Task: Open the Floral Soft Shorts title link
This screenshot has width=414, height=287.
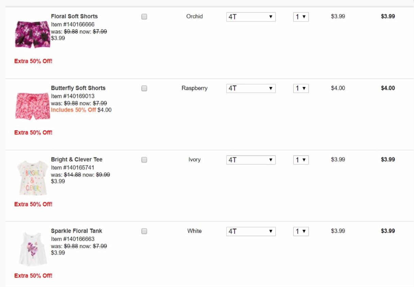Action: [74, 16]
